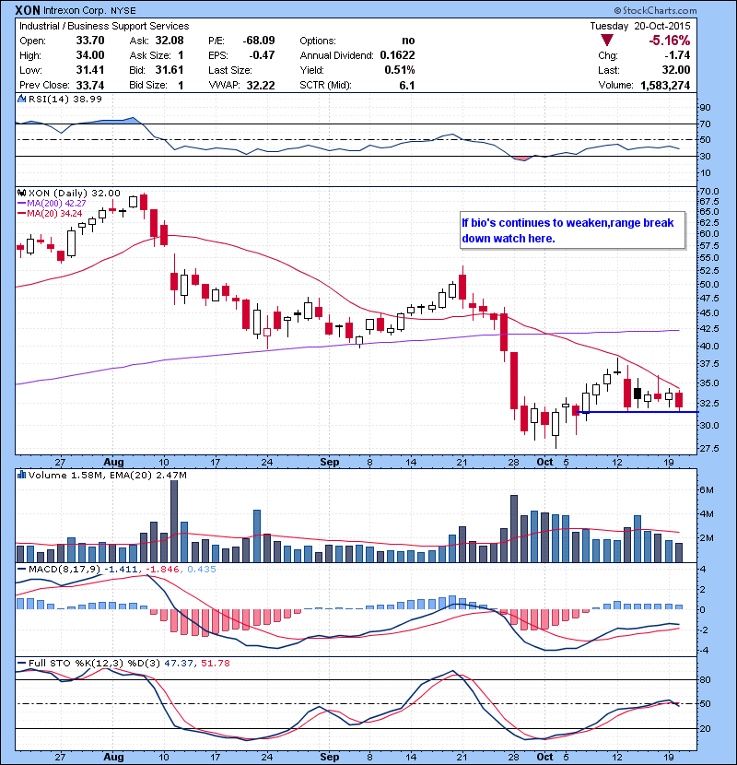Click the red down-triangle change indicator
The height and width of the screenshot is (765, 737).
[x=607, y=41]
